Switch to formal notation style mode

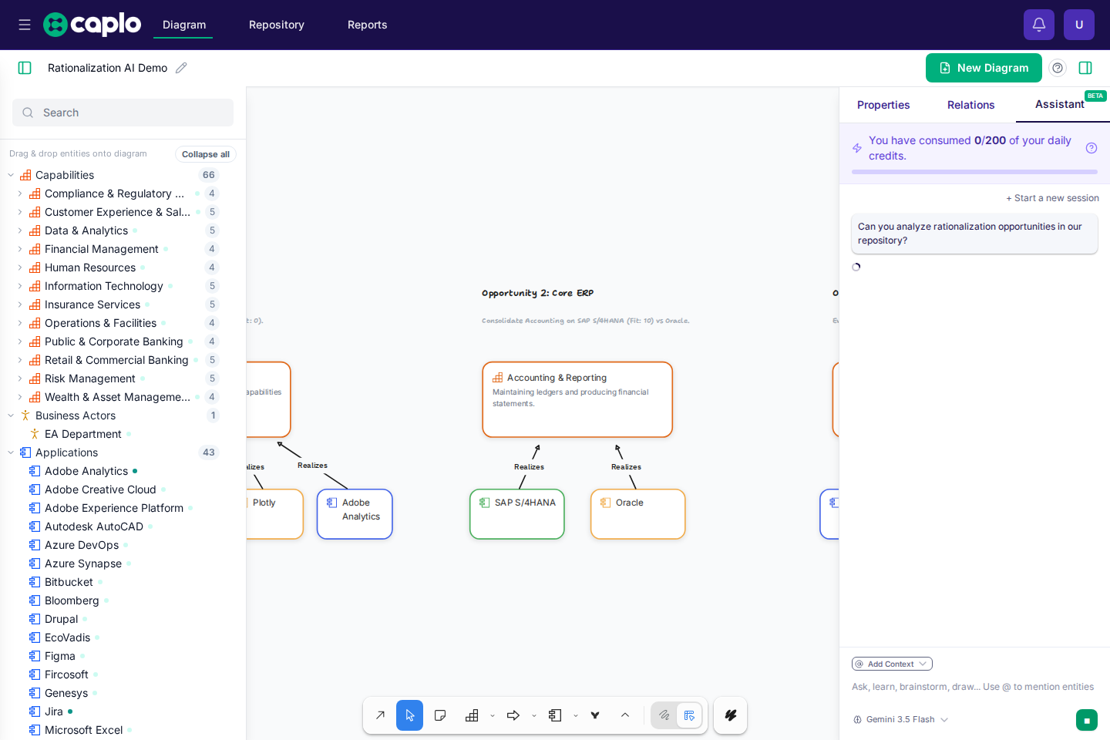(689, 715)
